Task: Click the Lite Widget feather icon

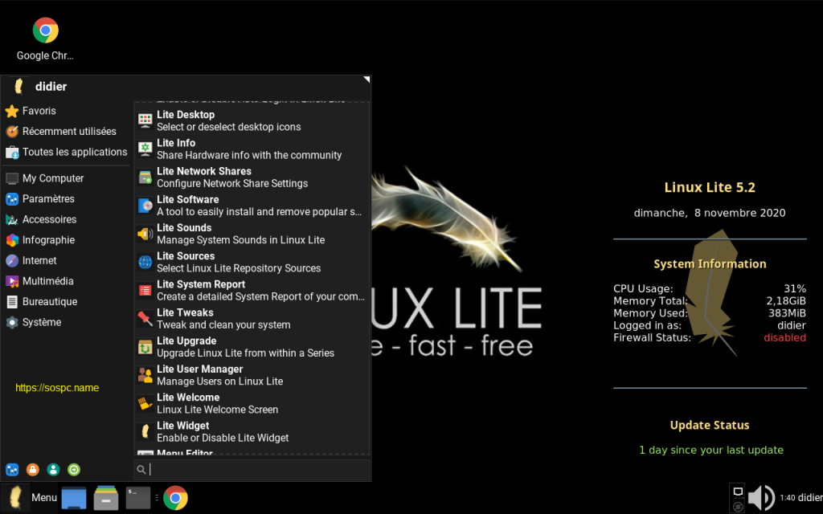Action: tap(145, 432)
